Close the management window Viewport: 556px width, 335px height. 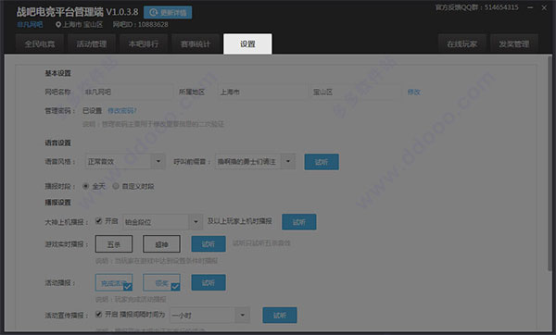pos(544,7)
